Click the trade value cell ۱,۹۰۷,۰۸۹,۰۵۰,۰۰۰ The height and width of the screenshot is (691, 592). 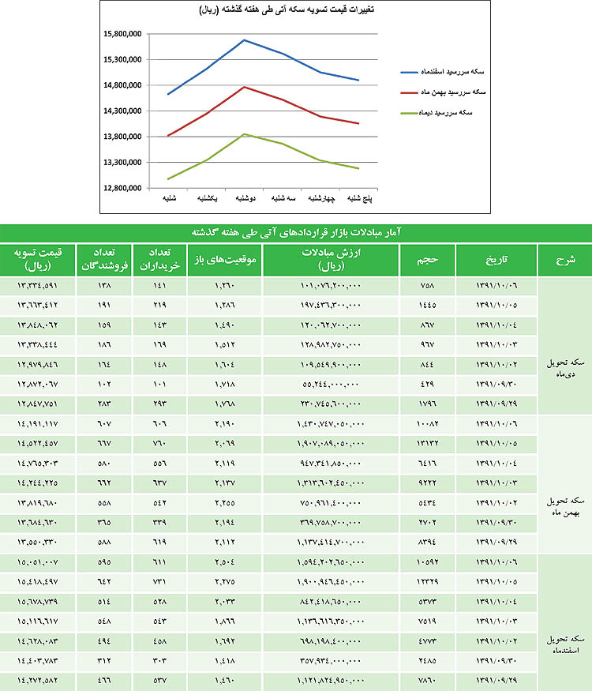pyautogui.click(x=331, y=443)
